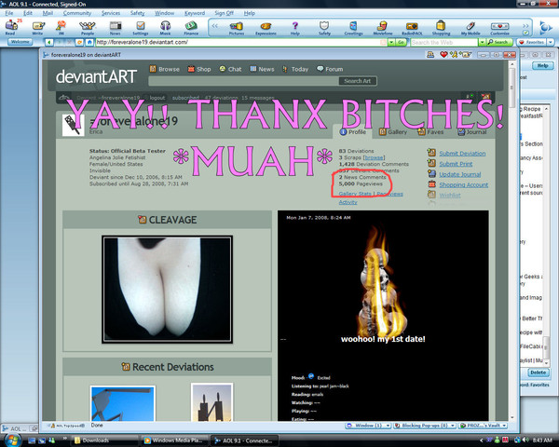The width and height of the screenshot is (559, 447).
Task: Open the IM instant messenger icon
Action: click(61, 27)
